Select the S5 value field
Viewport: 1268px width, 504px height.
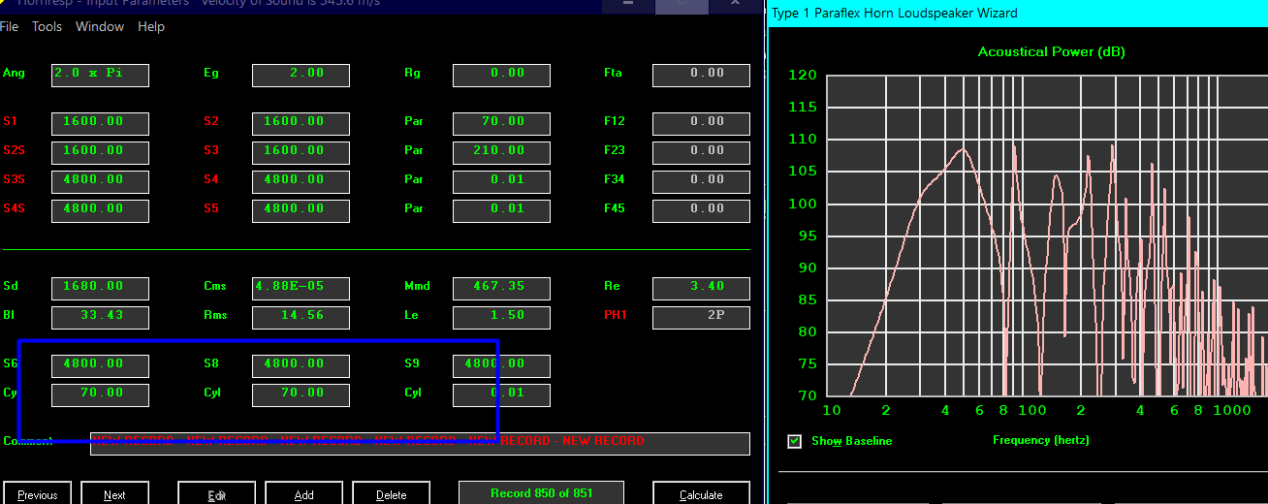[301, 210]
